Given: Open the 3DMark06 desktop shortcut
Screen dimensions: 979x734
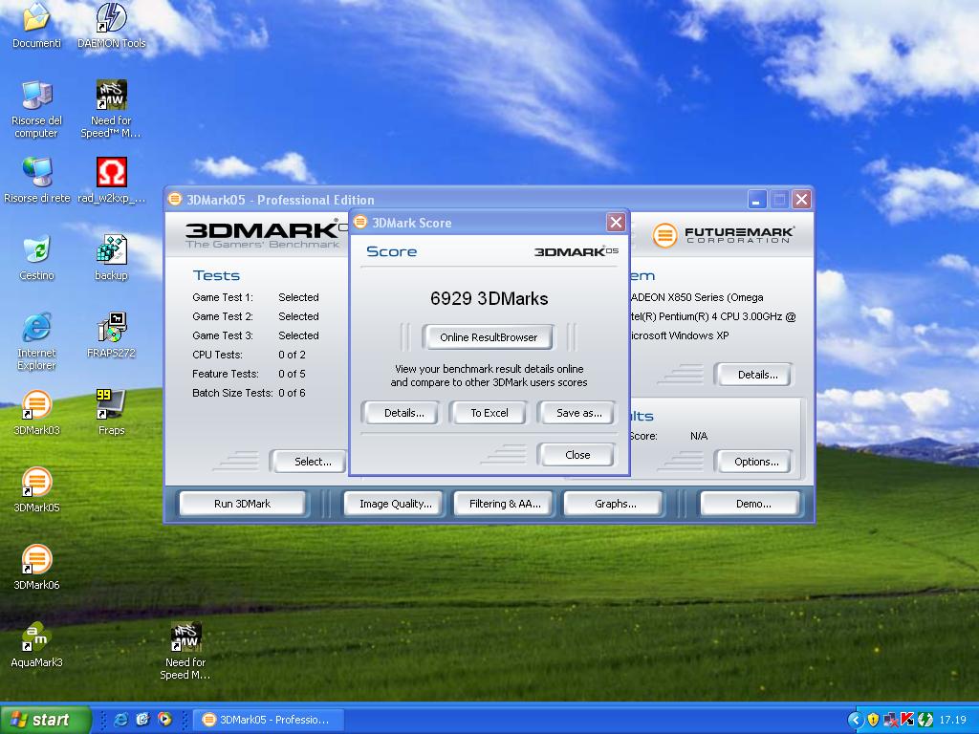Looking at the screenshot, I should coord(36,560).
